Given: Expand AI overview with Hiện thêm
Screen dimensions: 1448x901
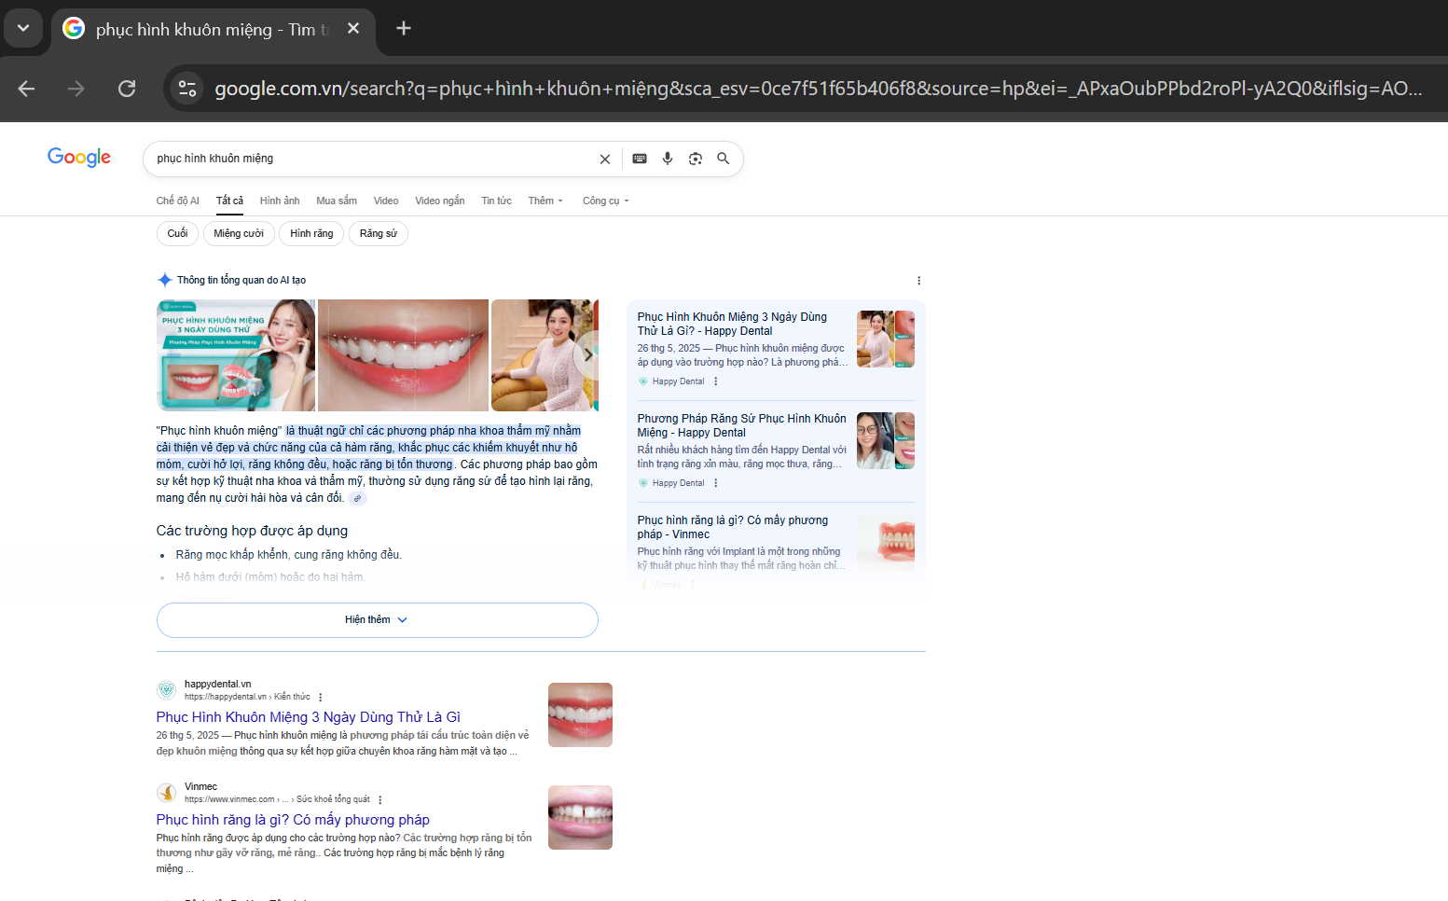Looking at the screenshot, I should (x=378, y=620).
